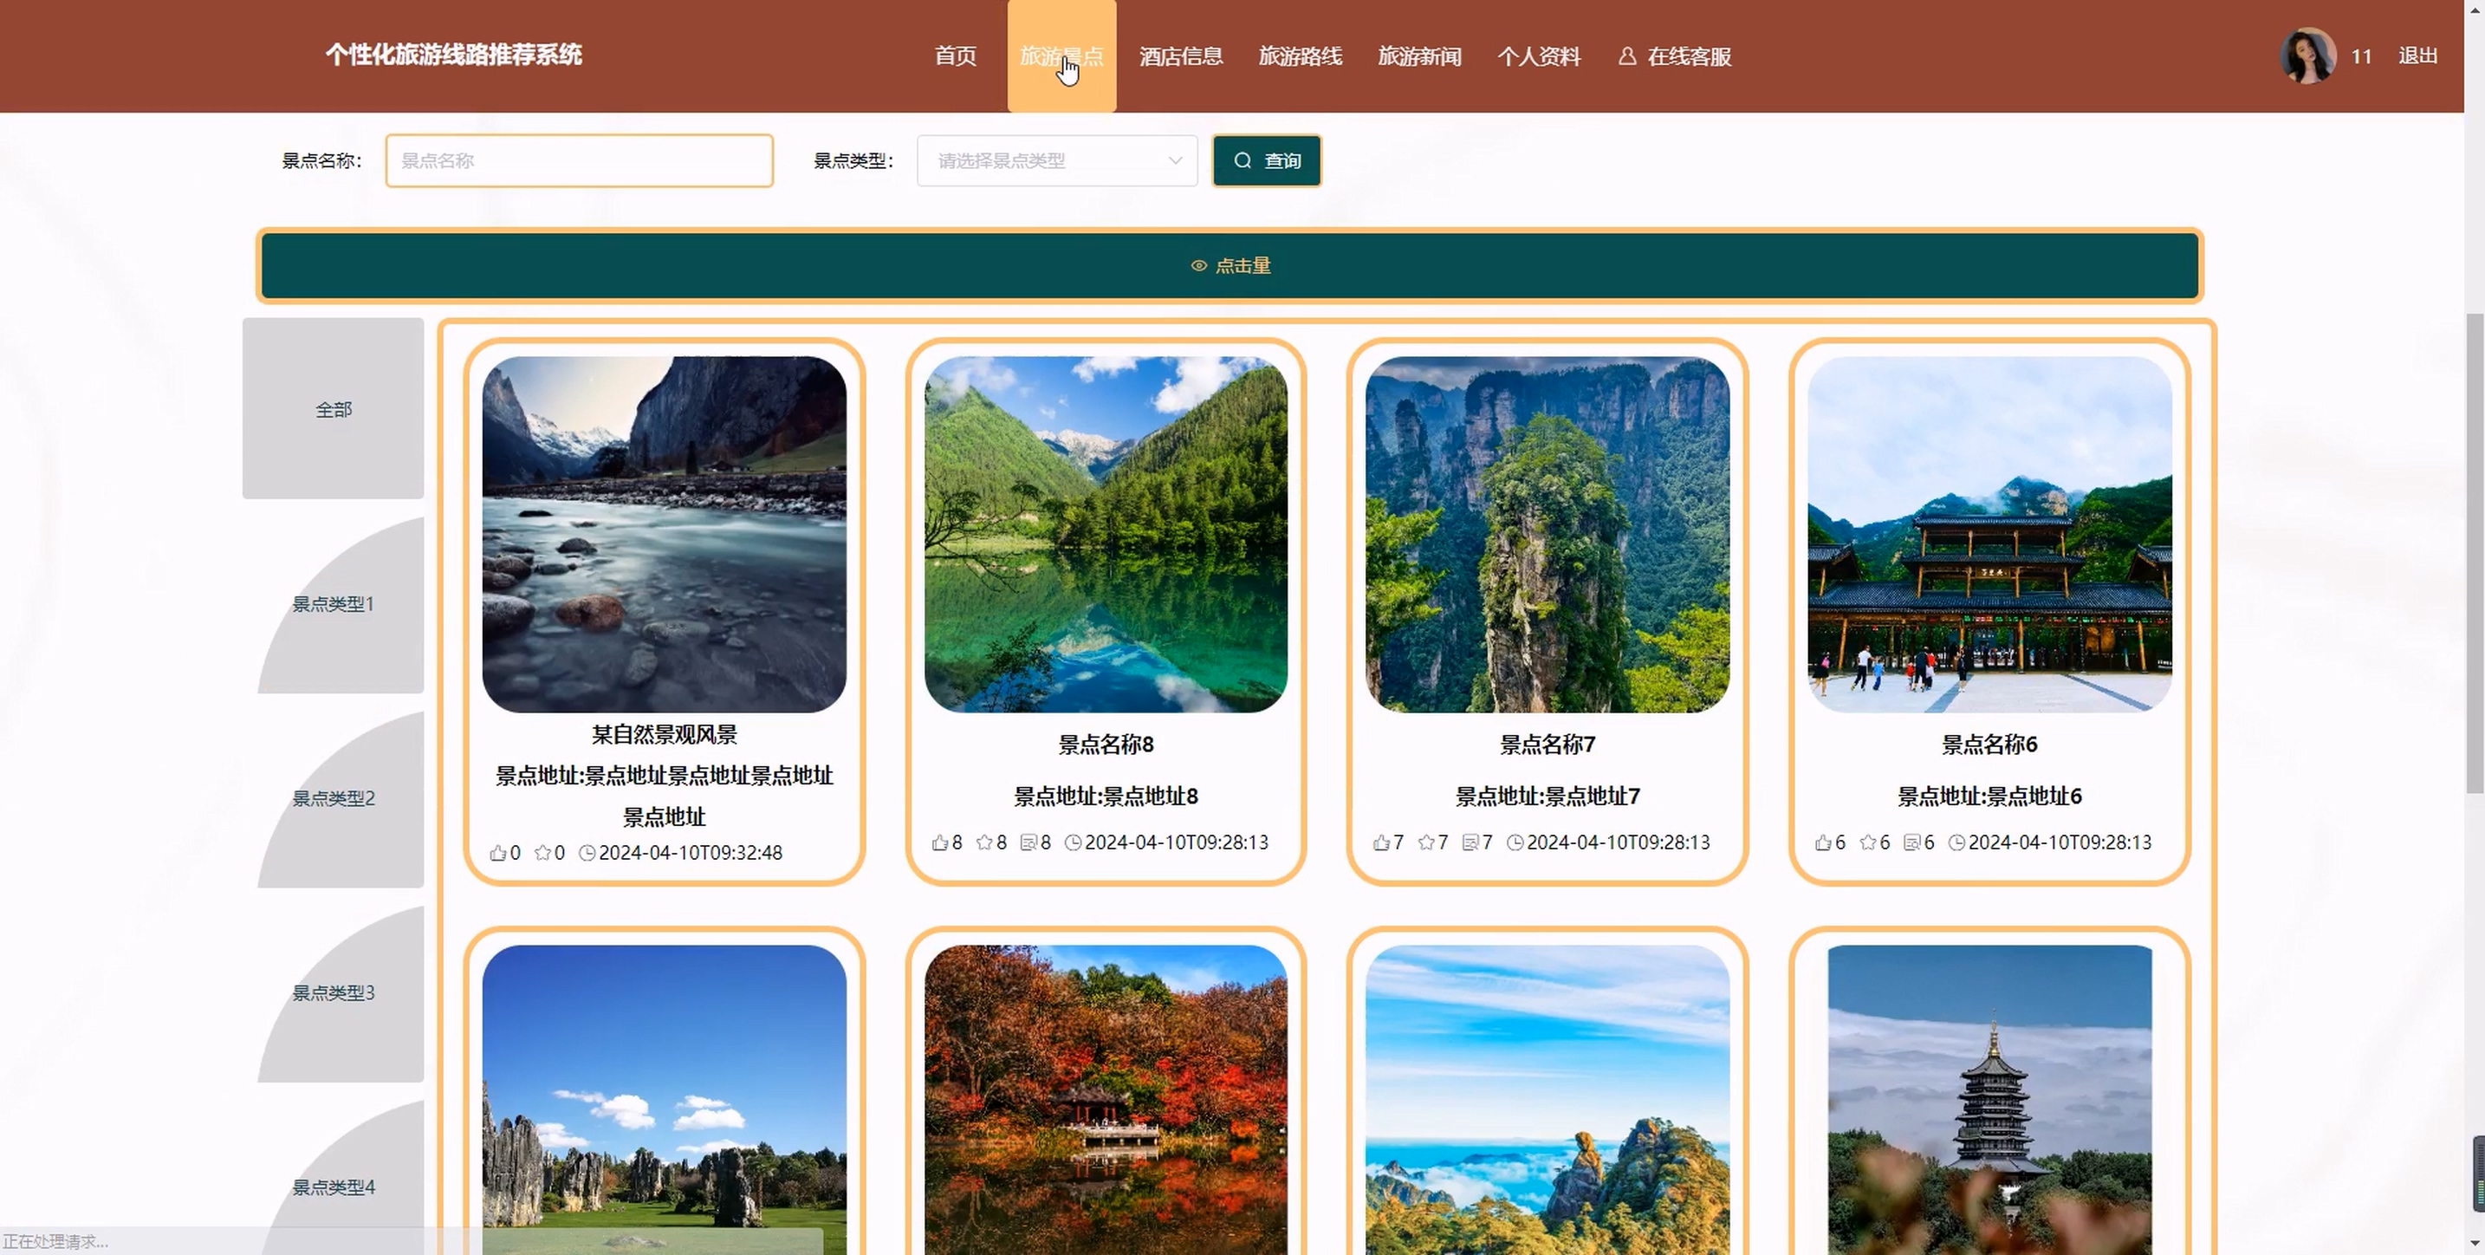
Task: Click the comment icon on 景点名称7 card
Action: 1470,842
